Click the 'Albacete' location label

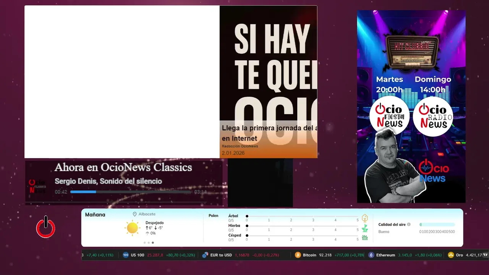[x=147, y=214]
